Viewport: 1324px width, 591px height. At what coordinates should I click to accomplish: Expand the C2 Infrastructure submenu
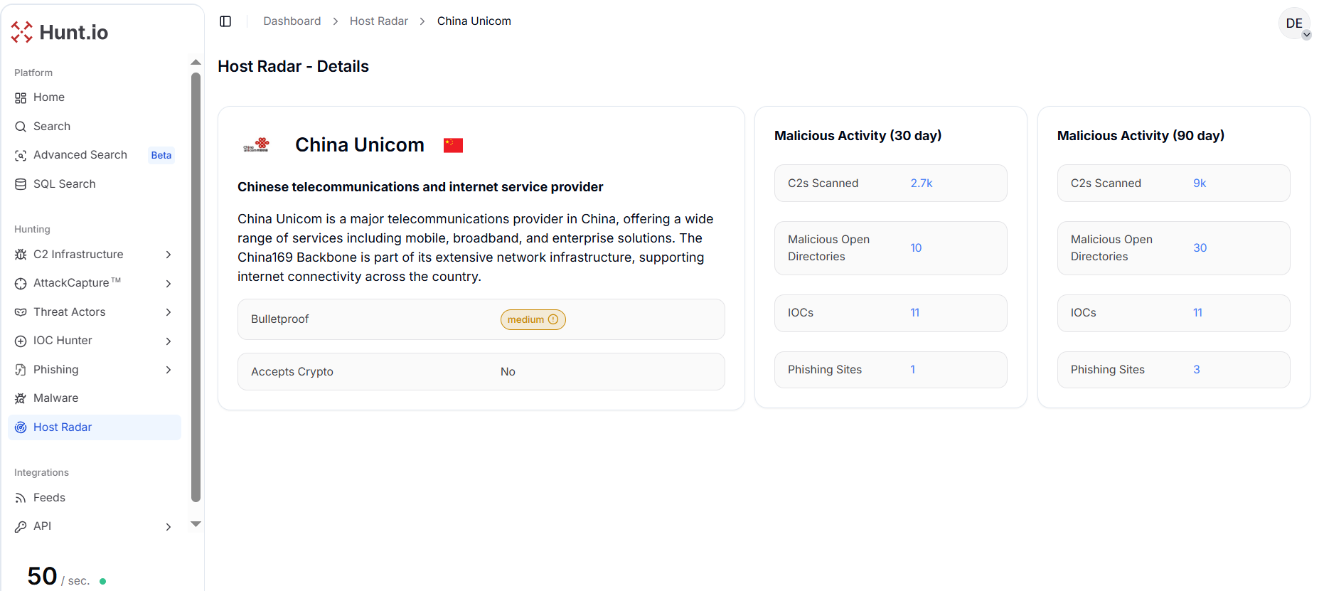[x=169, y=255]
